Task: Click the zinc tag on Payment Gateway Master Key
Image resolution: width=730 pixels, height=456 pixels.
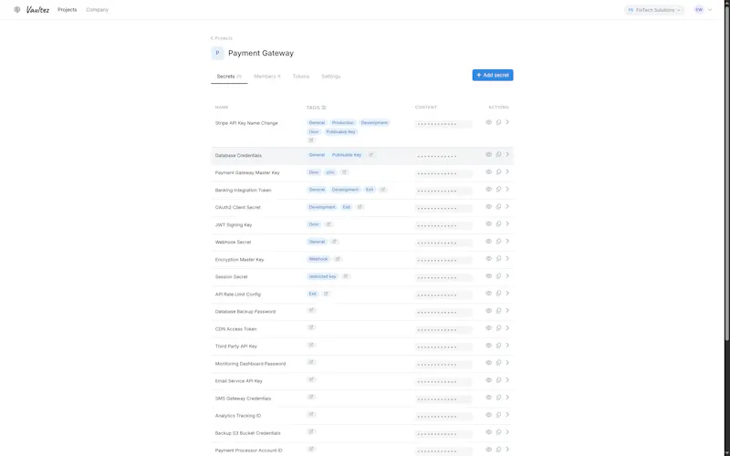Action: tap(330, 172)
